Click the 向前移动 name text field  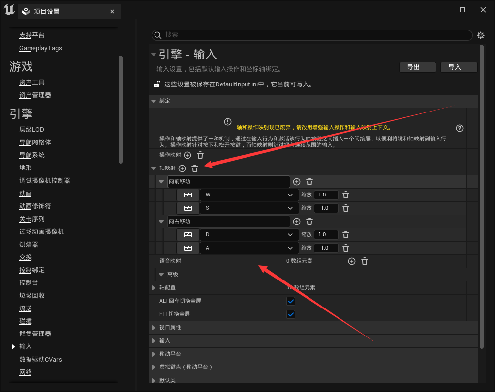[x=229, y=182]
